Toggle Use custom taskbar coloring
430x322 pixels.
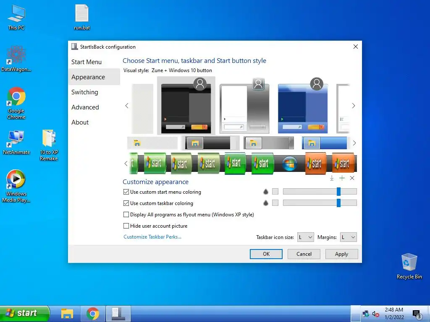click(158, 203)
